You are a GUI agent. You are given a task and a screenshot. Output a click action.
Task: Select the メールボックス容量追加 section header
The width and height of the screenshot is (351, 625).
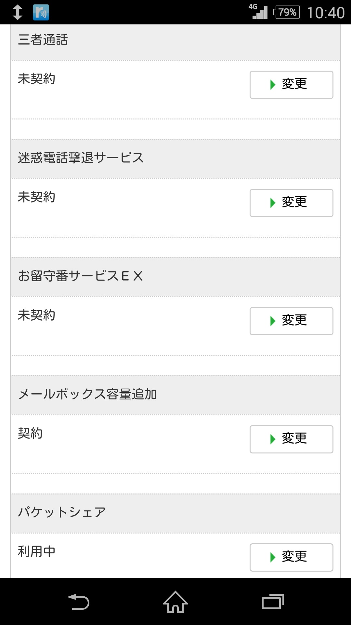tap(87, 394)
